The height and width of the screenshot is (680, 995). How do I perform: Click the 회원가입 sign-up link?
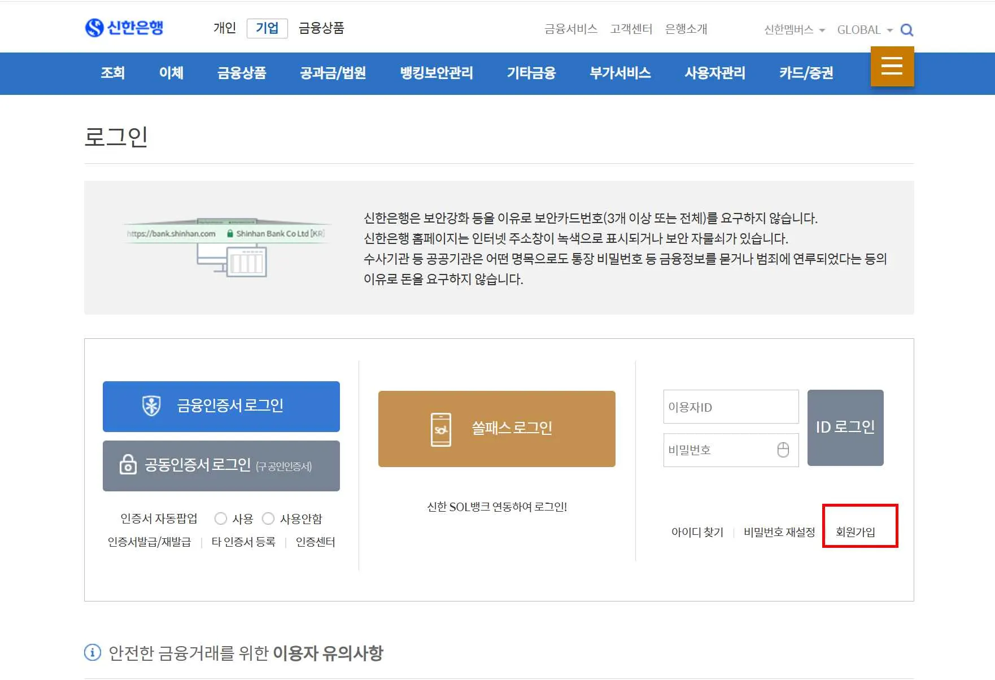pyautogui.click(x=856, y=532)
